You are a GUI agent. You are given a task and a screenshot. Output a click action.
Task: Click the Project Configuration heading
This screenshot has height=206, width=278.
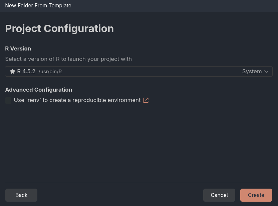pos(59,28)
